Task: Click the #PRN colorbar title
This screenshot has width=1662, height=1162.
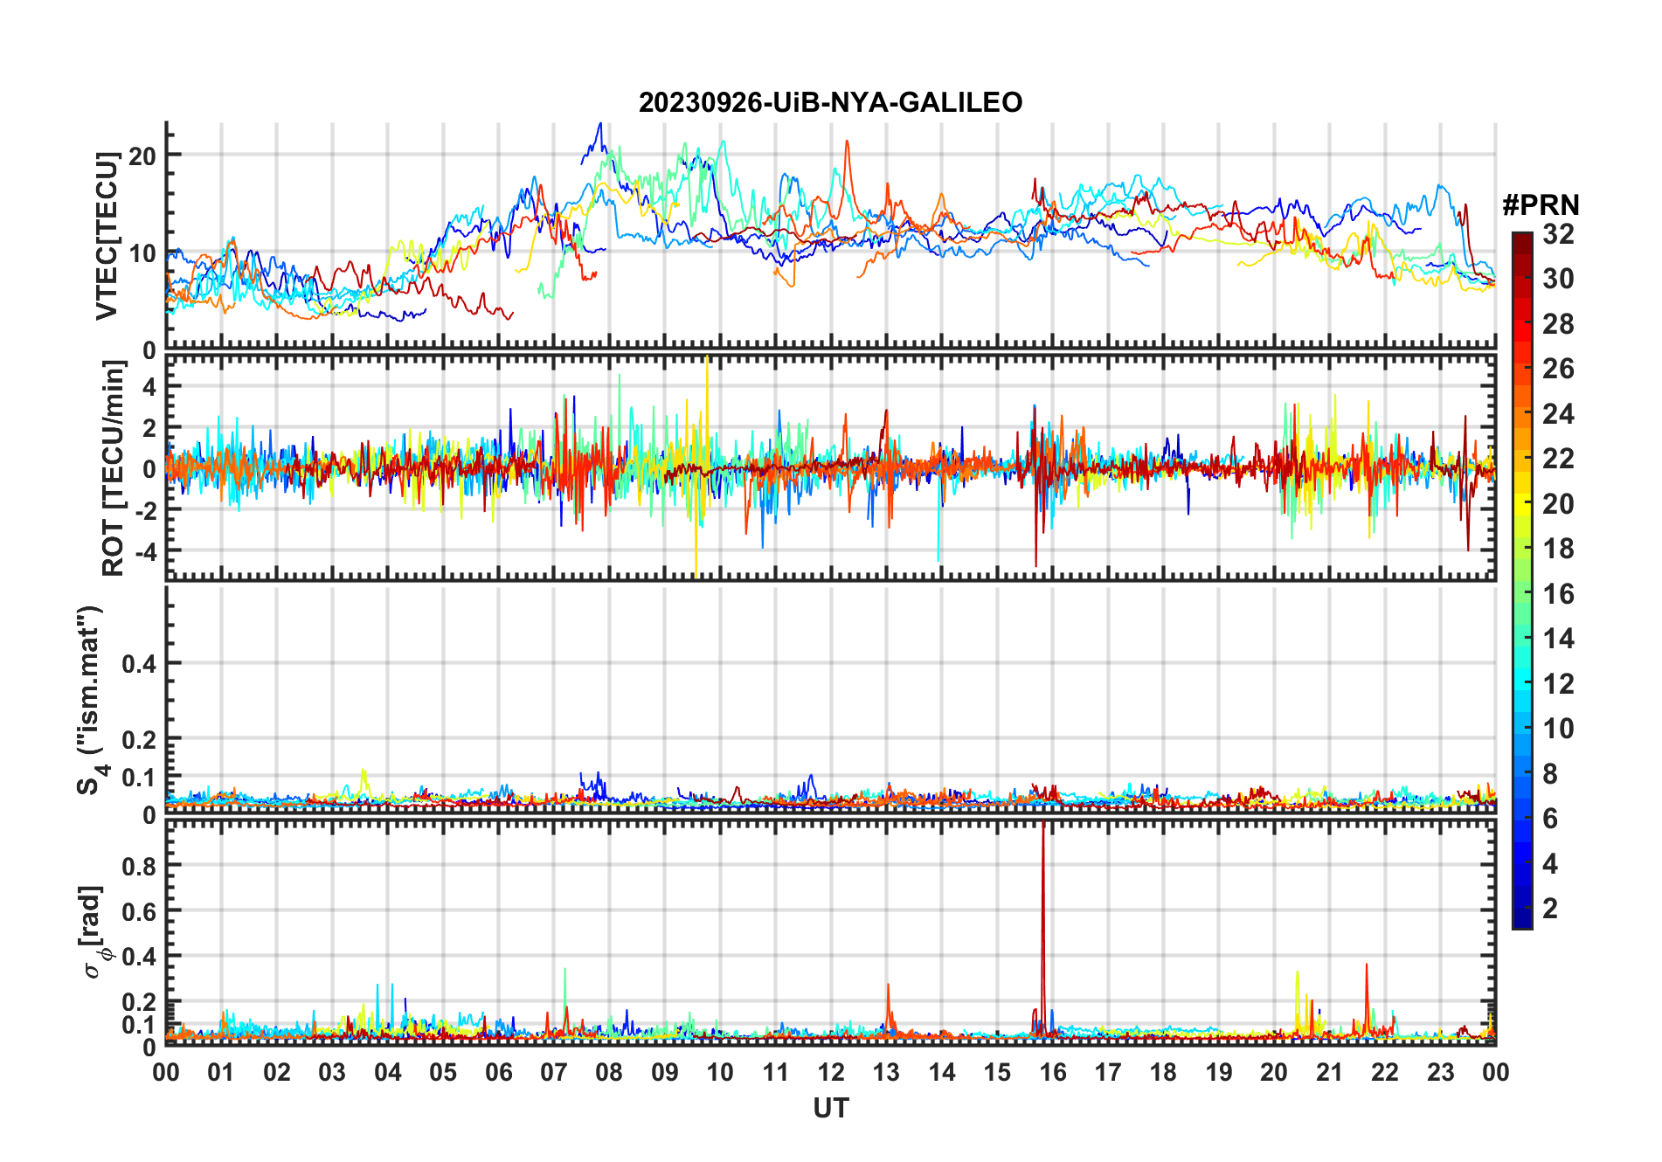Action: pos(1541,205)
